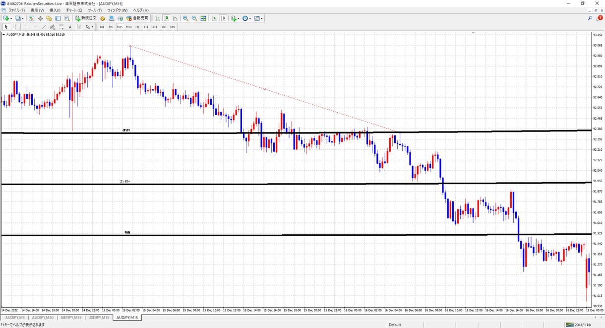This screenshot has width=605, height=328.
Task: Open the notification alert icon at top right
Action: (600, 18)
